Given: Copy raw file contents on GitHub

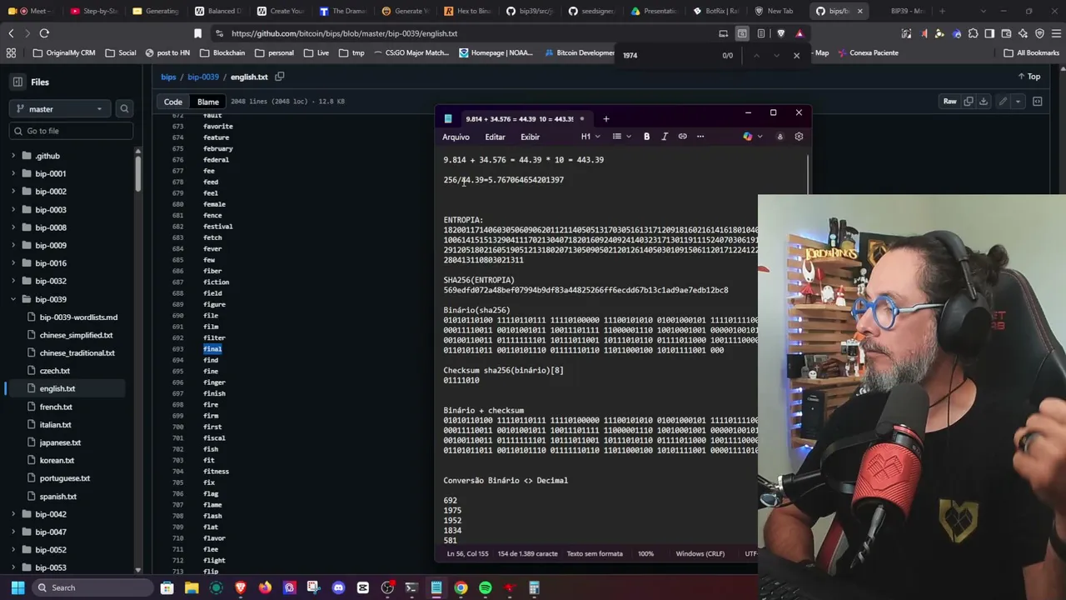Looking at the screenshot, I should point(969,102).
